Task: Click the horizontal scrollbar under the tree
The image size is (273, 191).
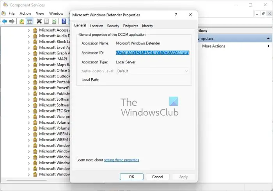Action: tap(27, 180)
